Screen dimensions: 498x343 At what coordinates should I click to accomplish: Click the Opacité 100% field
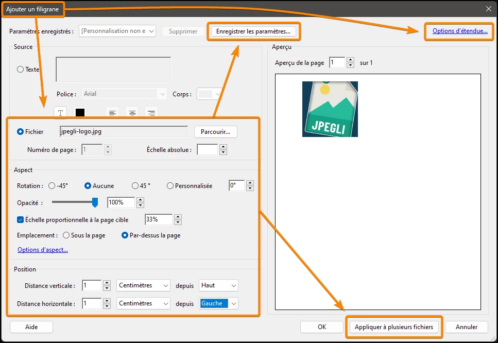click(x=121, y=202)
